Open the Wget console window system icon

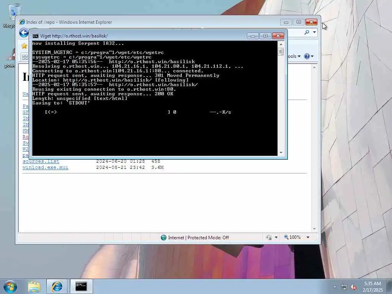[36, 36]
